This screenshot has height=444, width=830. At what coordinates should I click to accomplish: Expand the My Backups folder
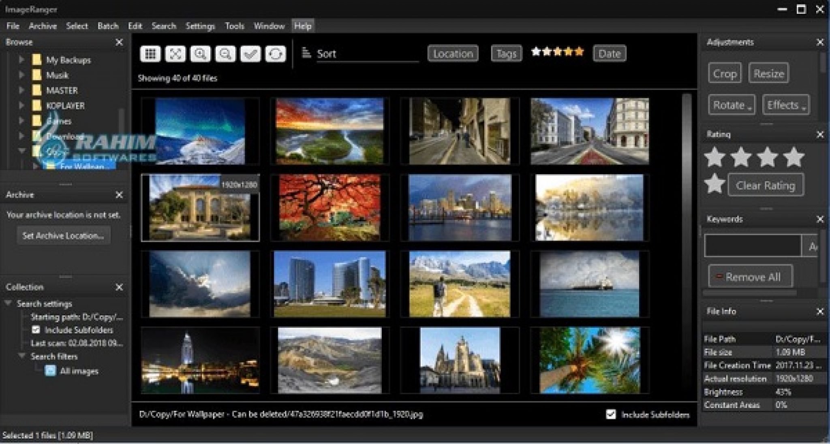click(21, 60)
